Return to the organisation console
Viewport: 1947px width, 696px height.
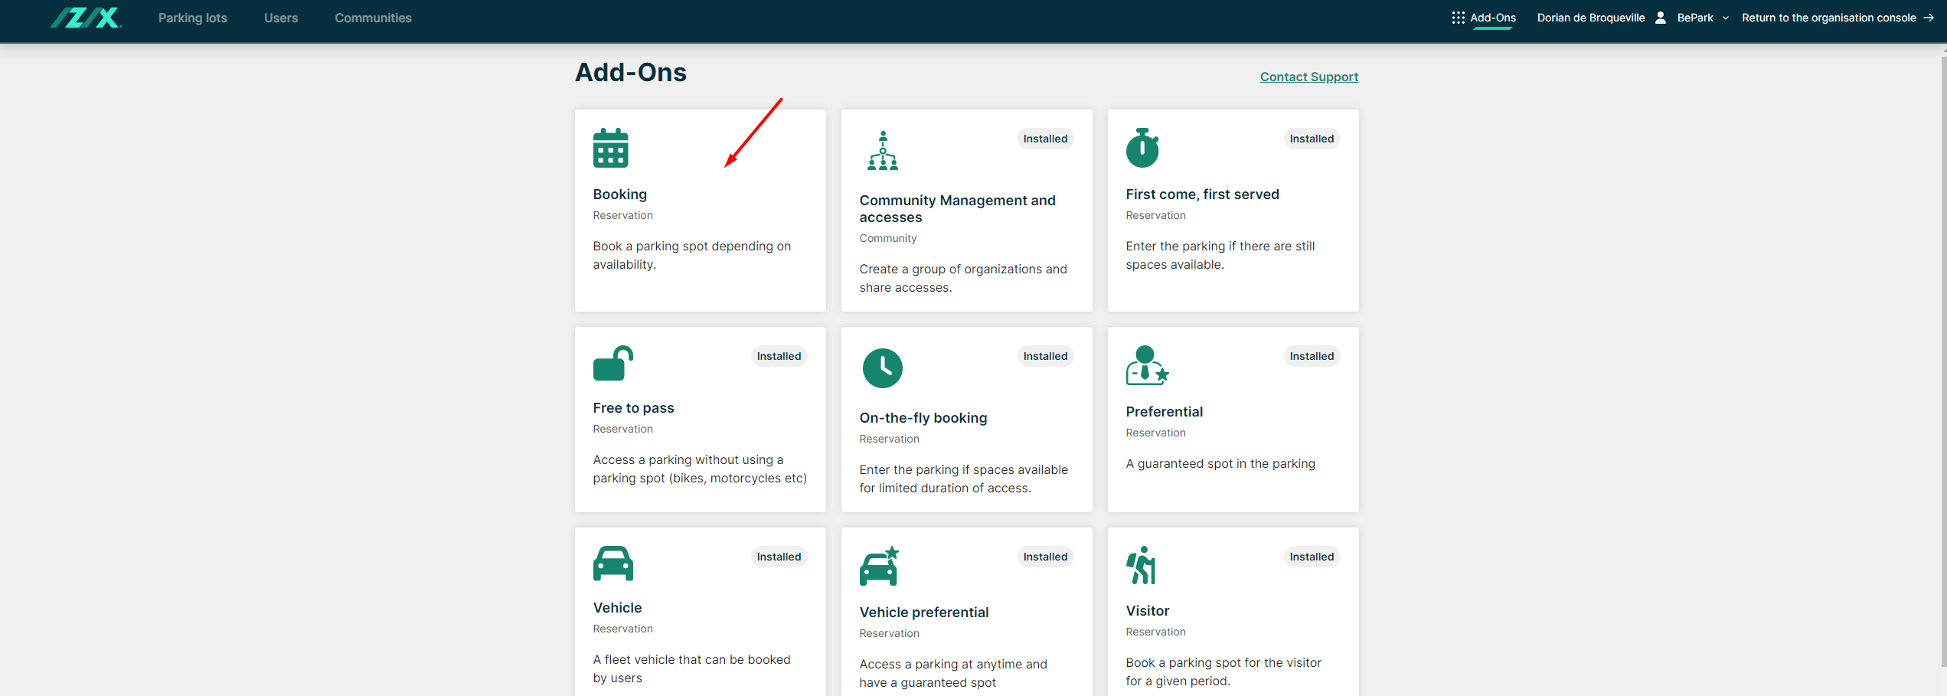[x=1837, y=18]
